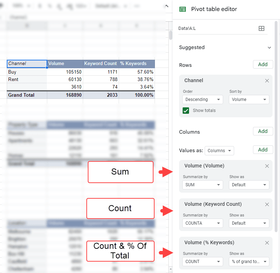Toggle the Show totals checkbox
The image size is (280, 273).
tap(186, 111)
